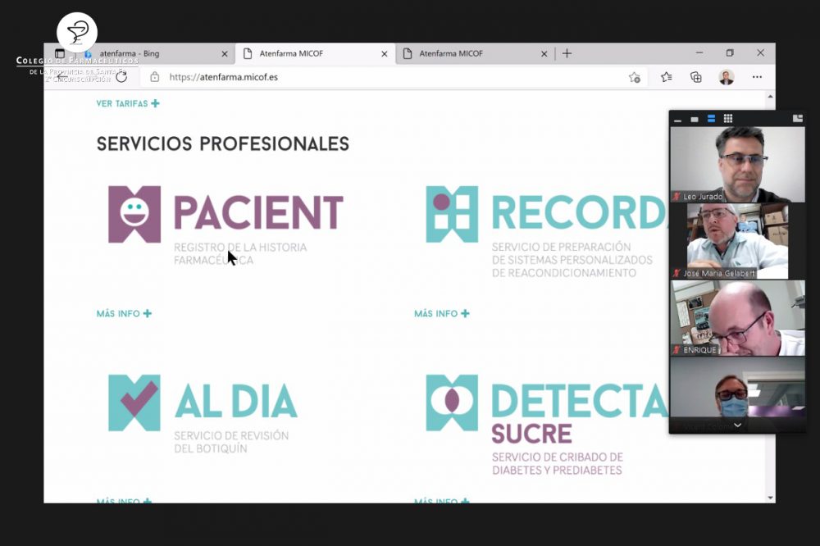Open the Favorites list

click(666, 77)
